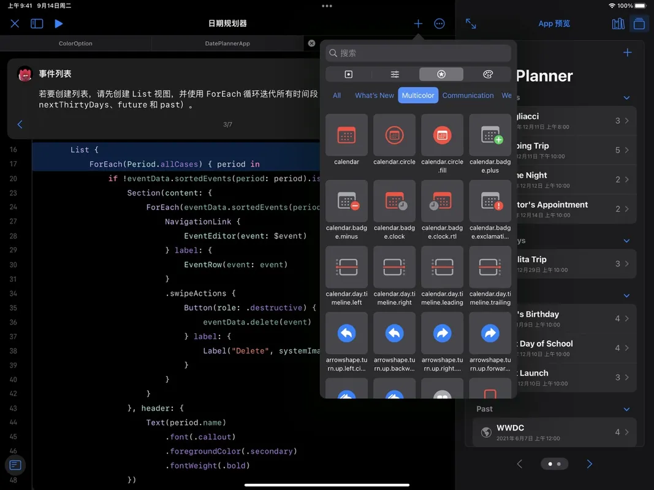This screenshot has width=654, height=490.
Task: Open the stacked windows icon at top right
Action: point(639,24)
